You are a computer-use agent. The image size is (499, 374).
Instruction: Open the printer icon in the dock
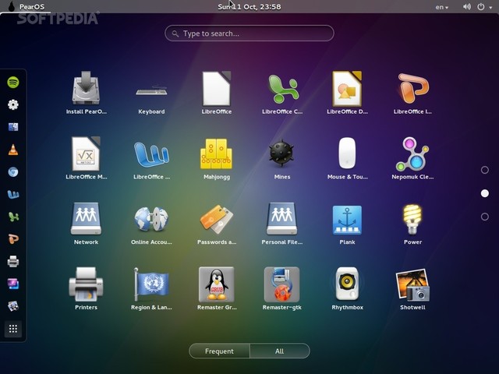[13, 262]
